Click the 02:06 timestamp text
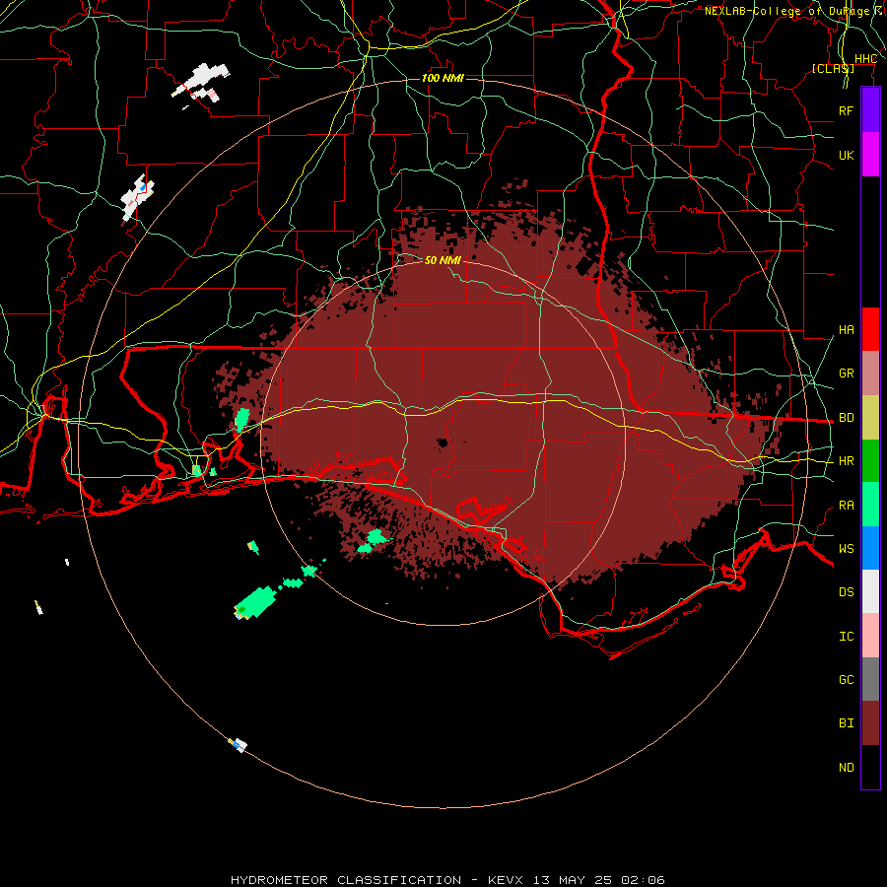This screenshot has width=887, height=887. click(x=643, y=880)
